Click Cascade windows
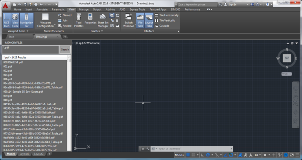The width and height of the screenshot is (302, 160). point(162,26)
